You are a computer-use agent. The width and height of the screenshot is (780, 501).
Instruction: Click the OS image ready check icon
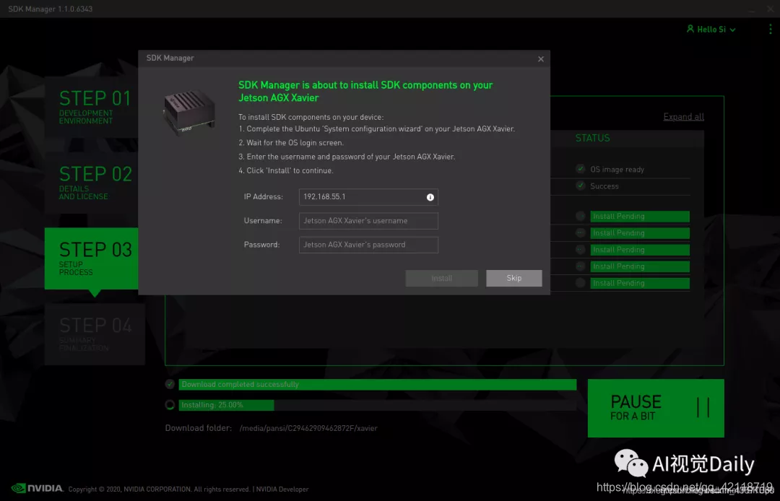point(580,169)
